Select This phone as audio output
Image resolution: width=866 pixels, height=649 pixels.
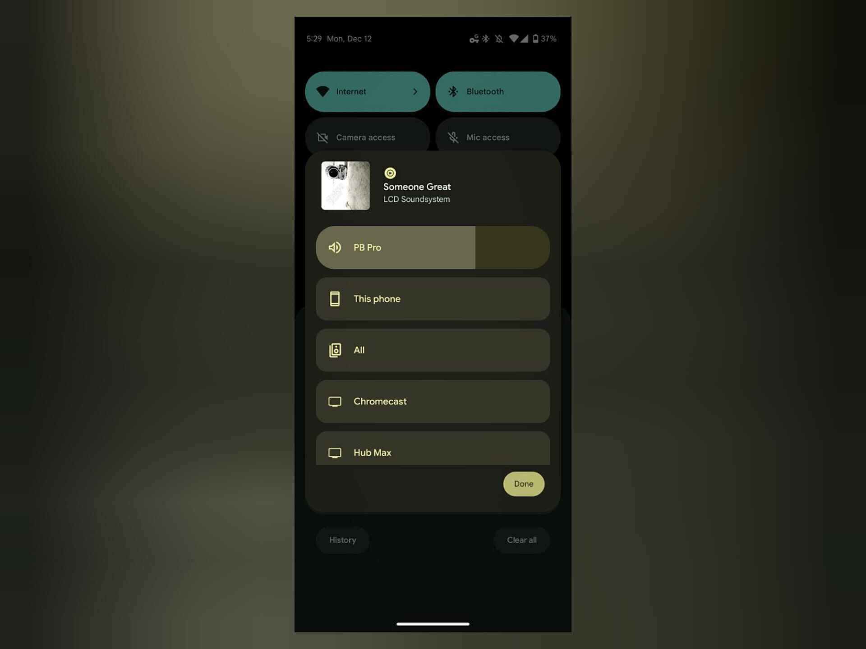tap(432, 299)
